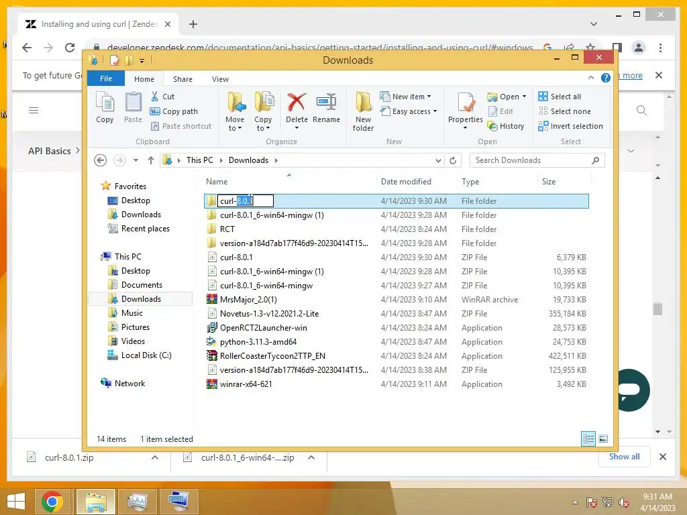
Task: Refresh the Downloads folder view
Action: click(453, 160)
